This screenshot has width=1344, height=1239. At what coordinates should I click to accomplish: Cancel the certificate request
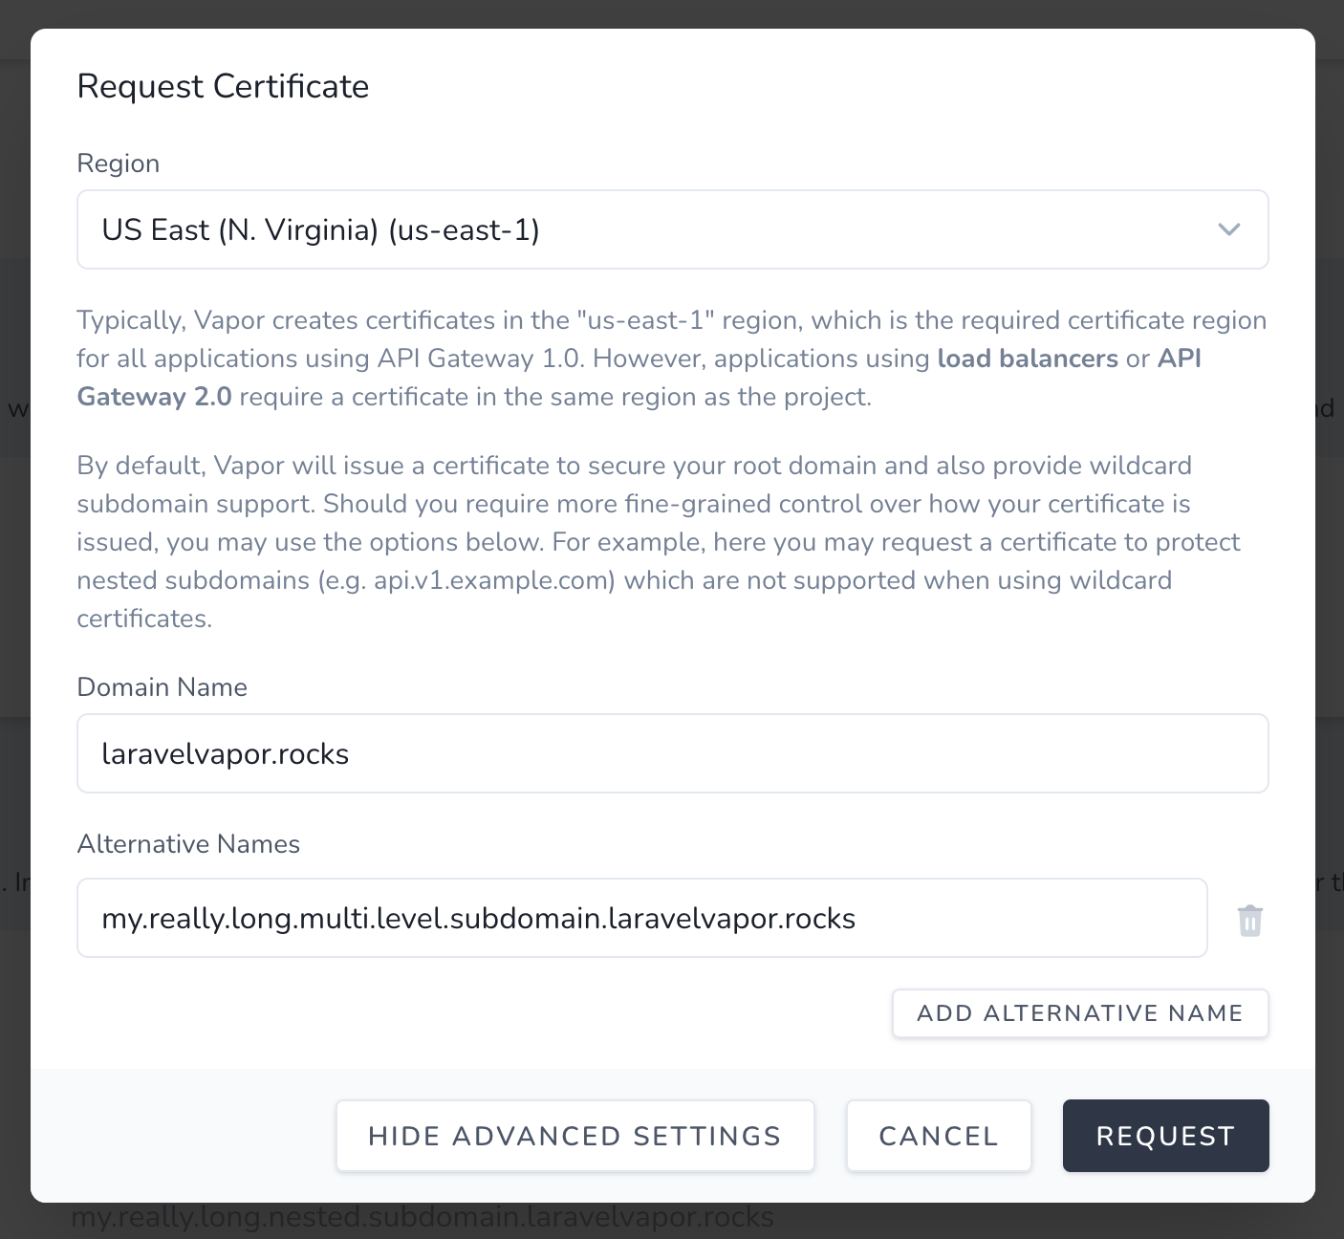[x=939, y=1136]
